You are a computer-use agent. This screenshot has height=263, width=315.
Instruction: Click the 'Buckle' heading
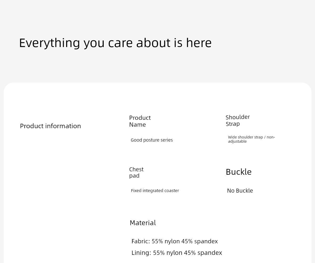239,172
